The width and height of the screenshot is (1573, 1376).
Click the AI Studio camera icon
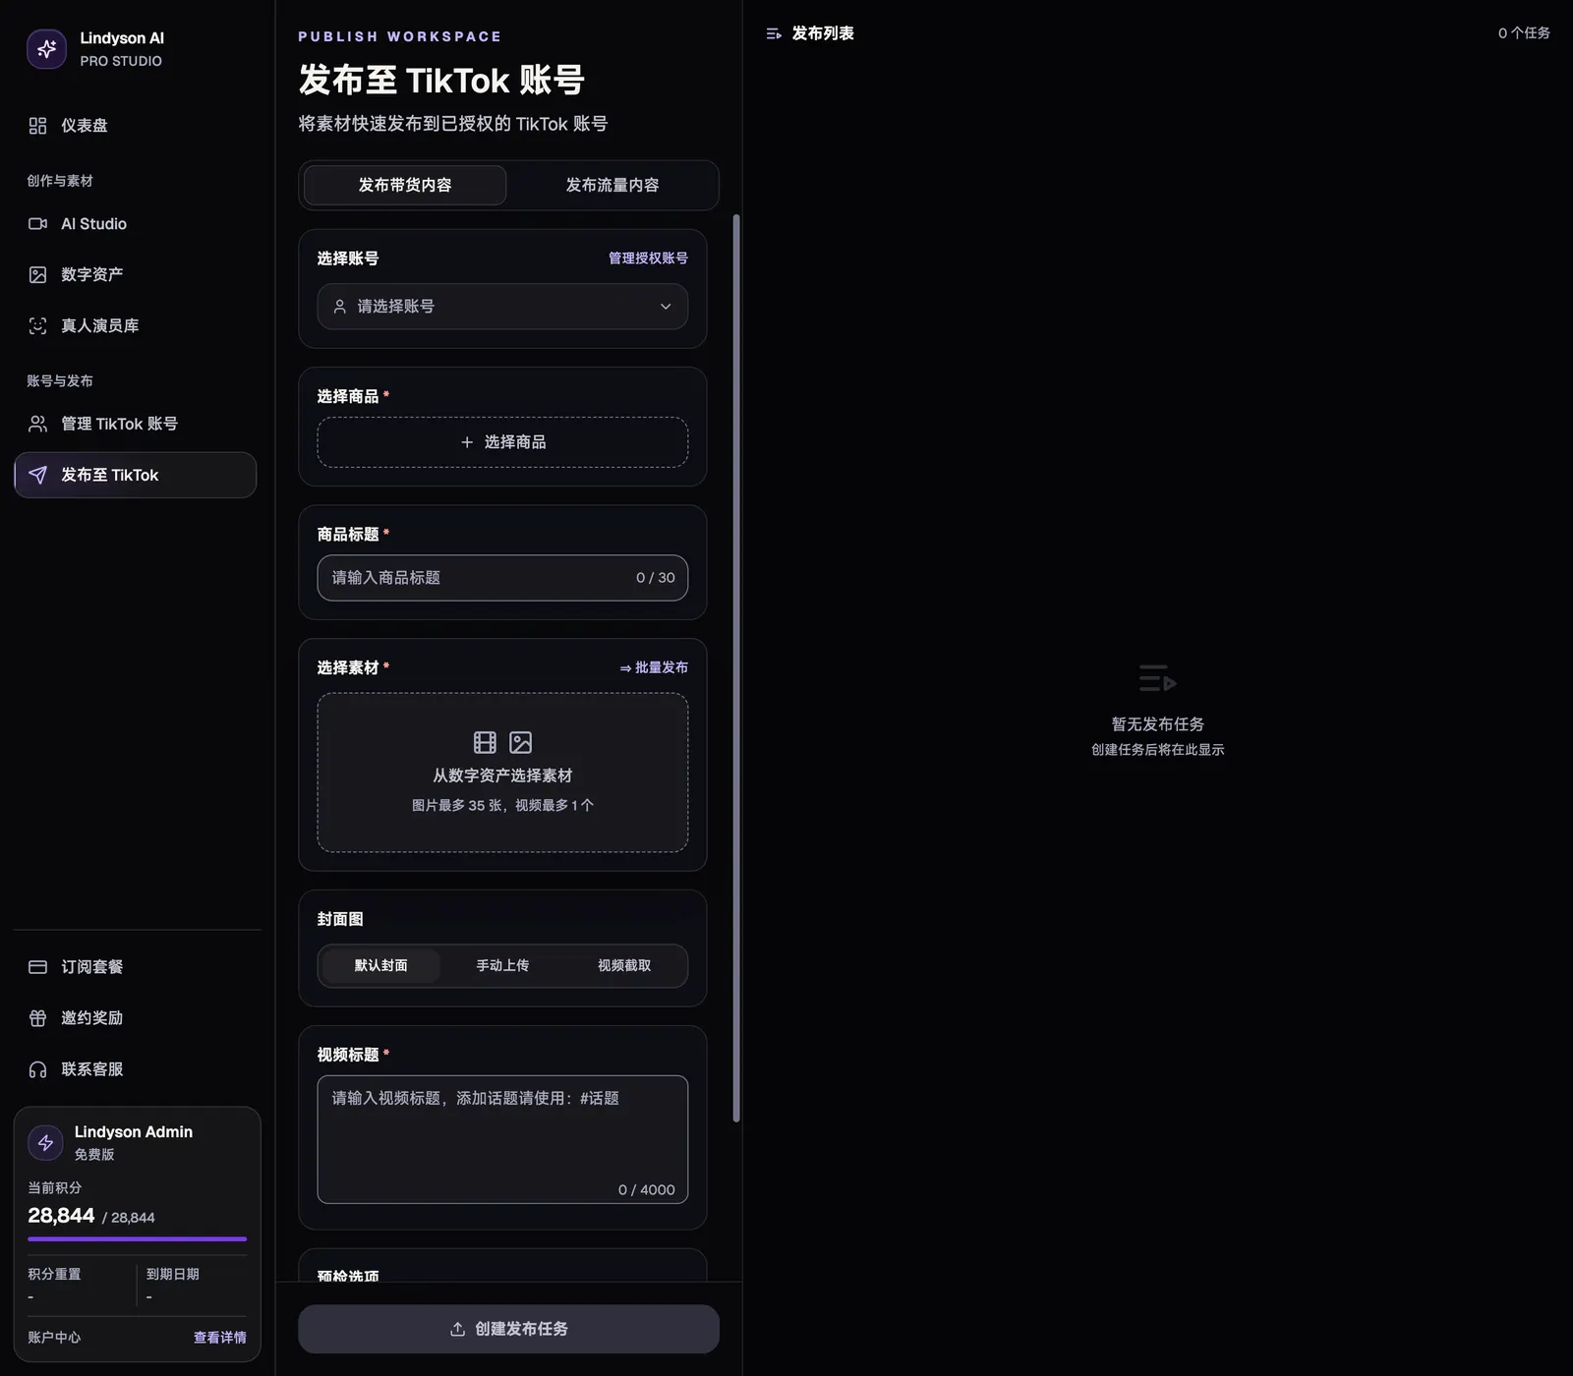pyautogui.click(x=37, y=224)
